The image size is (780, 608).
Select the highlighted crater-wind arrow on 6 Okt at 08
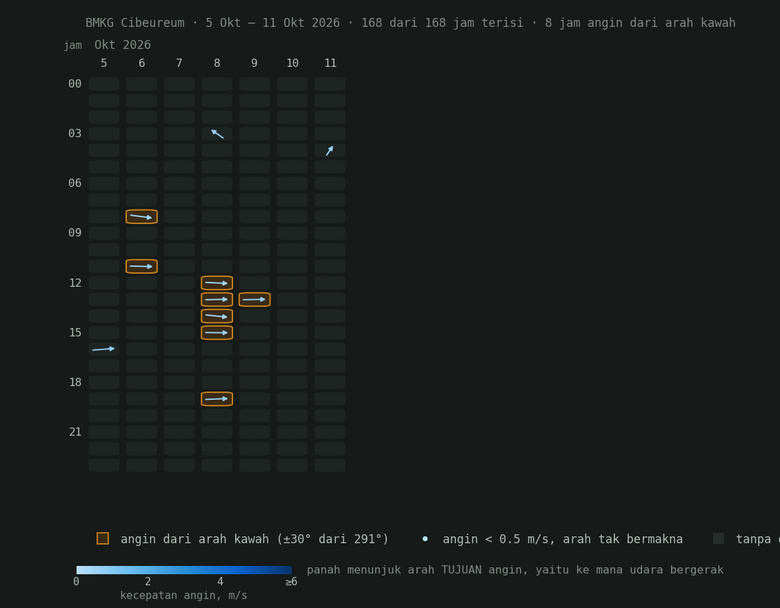[x=142, y=216]
